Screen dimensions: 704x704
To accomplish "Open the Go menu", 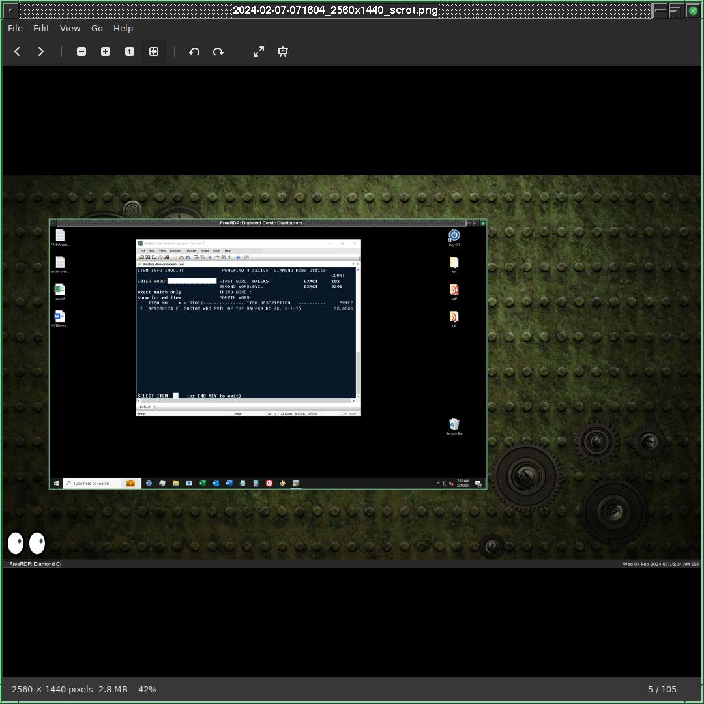I will click(x=97, y=28).
